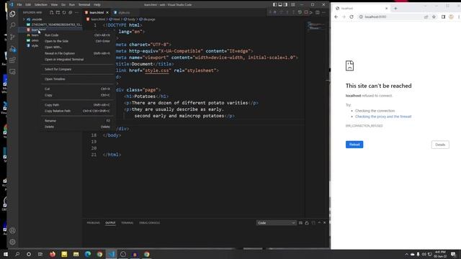Click the body segment in the breadcrumb
Image resolution: width=461 pixels, height=259 pixels.
[x=131, y=19]
